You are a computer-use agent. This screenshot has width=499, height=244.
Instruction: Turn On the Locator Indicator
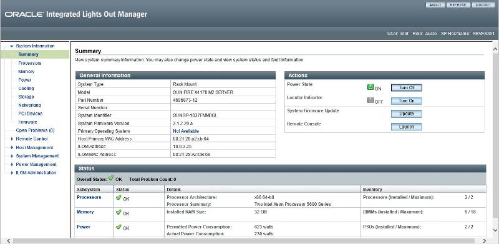(x=407, y=100)
